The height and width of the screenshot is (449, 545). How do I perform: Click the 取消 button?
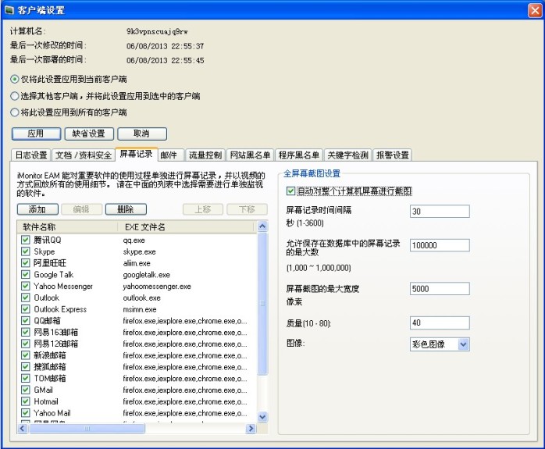click(142, 134)
